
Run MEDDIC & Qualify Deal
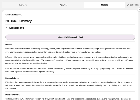[70, 37]
